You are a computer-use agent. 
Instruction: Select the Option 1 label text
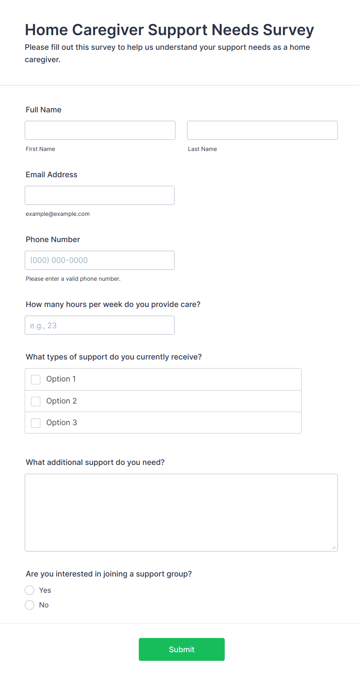(x=61, y=379)
